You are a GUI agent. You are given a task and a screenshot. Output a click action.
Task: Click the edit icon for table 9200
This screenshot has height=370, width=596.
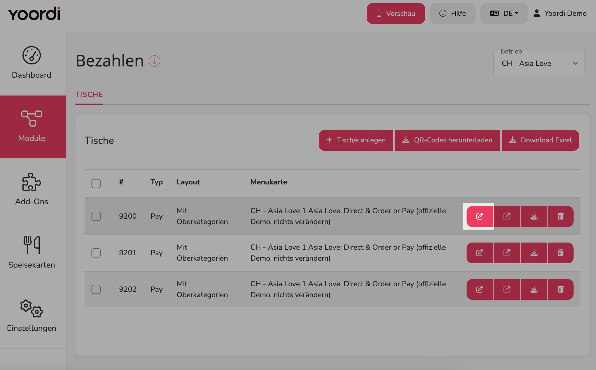coord(480,216)
